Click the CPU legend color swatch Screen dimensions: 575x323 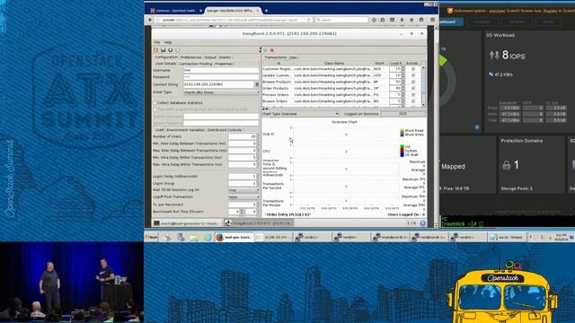pyautogui.click(x=402, y=151)
